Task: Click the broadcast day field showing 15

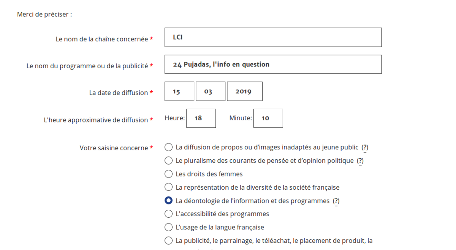Action: [179, 91]
